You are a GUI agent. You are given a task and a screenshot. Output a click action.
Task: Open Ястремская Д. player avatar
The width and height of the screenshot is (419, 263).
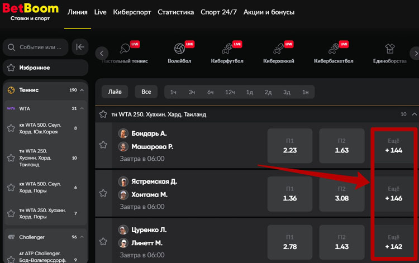pyautogui.click(x=123, y=181)
